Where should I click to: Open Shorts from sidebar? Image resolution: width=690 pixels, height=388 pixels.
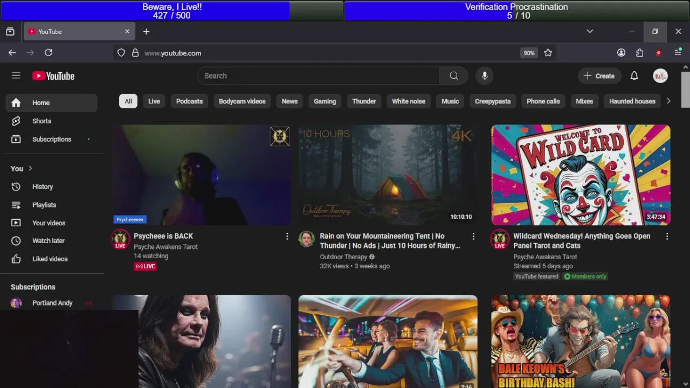click(x=52, y=121)
